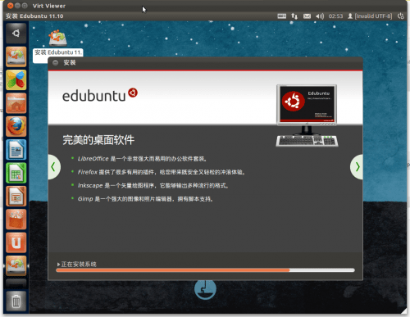Click the 安装 installer window title text
This screenshot has width=410, height=317.
point(70,63)
